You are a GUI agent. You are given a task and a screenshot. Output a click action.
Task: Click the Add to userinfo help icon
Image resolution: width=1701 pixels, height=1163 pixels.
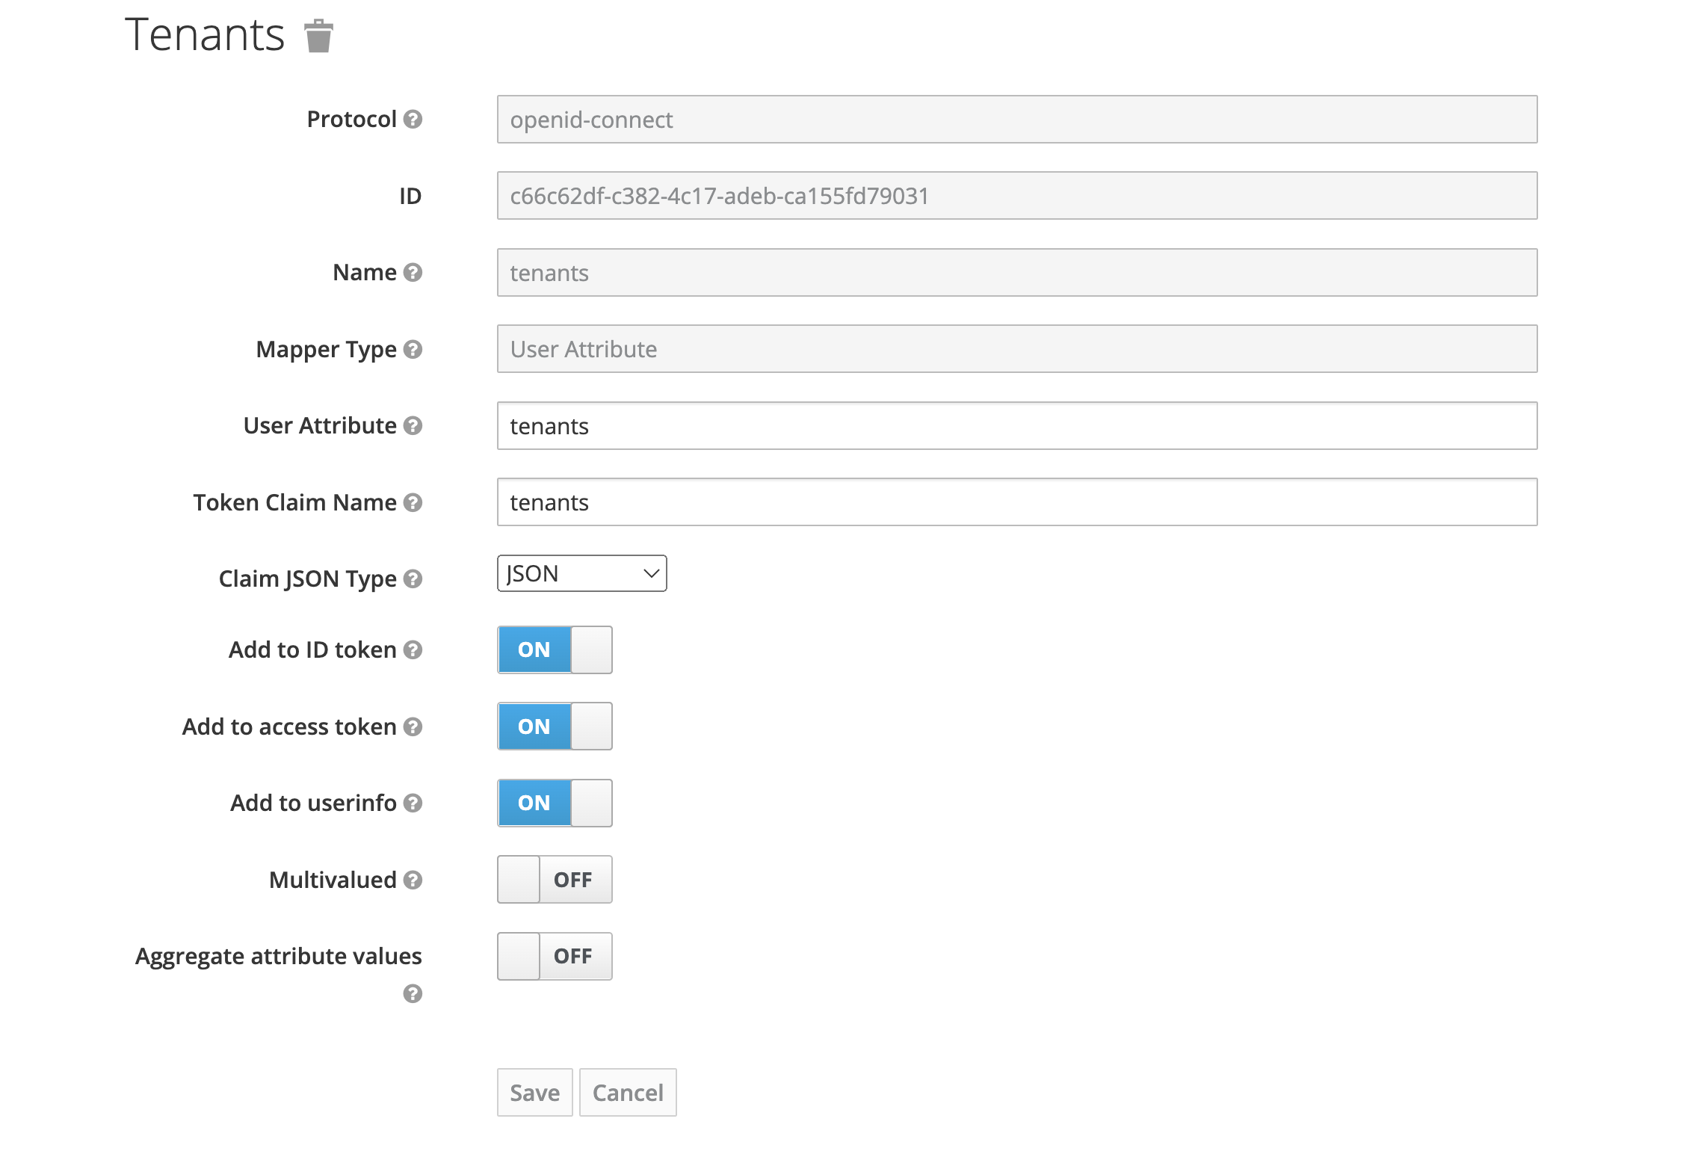point(413,803)
